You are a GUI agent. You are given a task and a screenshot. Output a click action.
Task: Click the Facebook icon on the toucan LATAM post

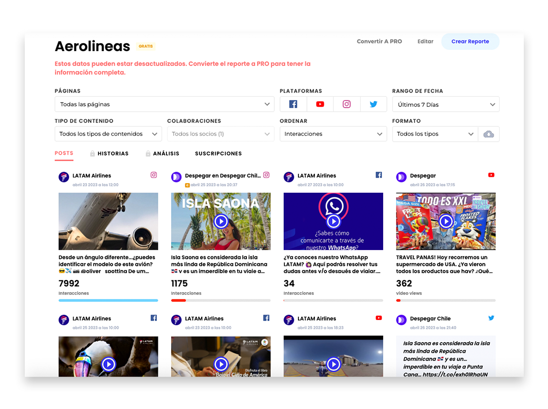[x=154, y=318]
